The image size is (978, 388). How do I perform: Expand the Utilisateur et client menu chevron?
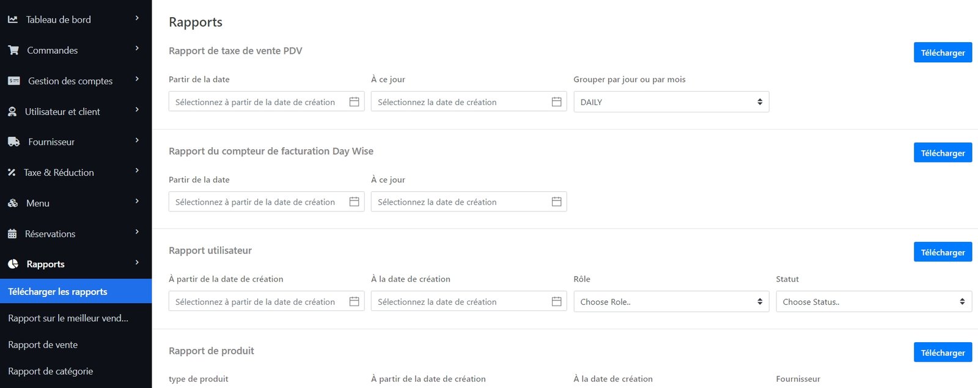137,109
